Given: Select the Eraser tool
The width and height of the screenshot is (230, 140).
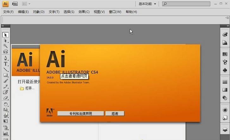Looking at the screenshot, I should pyautogui.click(x=5, y=98).
